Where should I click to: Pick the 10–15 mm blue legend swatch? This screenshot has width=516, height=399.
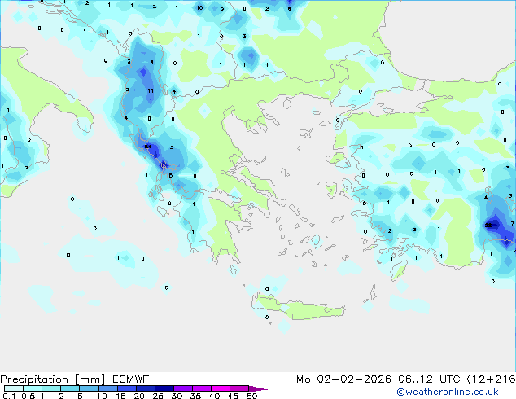pyautogui.click(x=107, y=388)
